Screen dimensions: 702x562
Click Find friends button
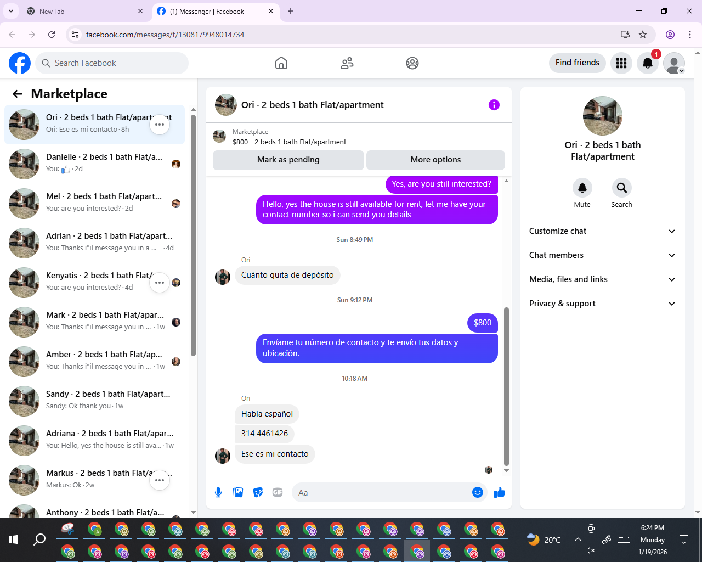tap(578, 63)
